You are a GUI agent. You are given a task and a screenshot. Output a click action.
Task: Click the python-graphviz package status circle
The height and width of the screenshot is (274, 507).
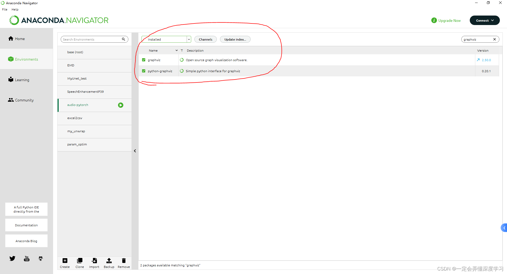[182, 71]
